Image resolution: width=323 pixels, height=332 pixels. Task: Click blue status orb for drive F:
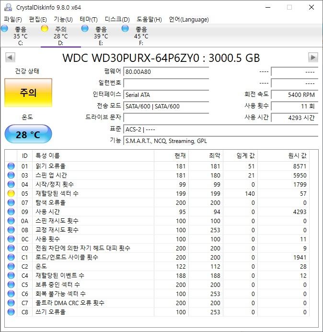(125, 28)
